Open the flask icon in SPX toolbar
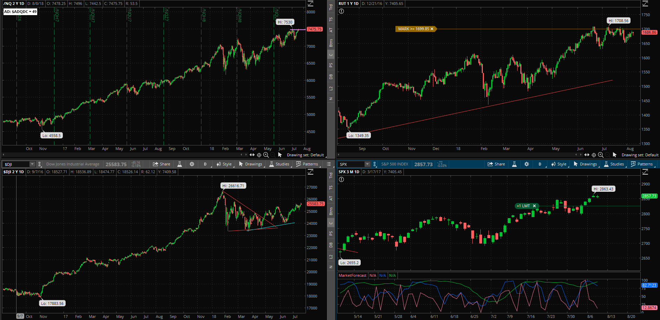 click(514, 164)
